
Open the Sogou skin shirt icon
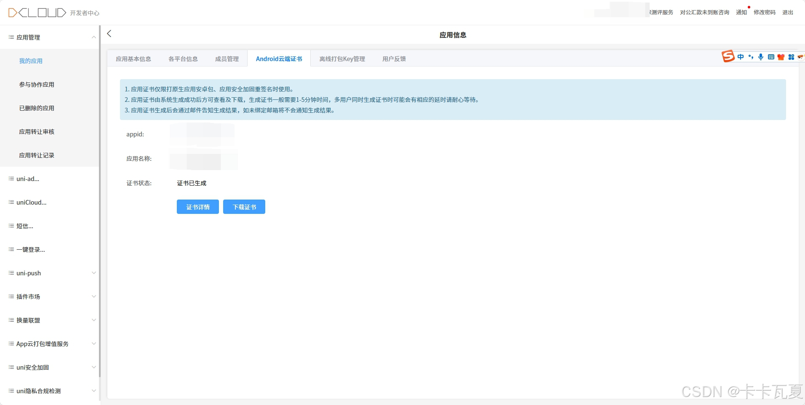tap(781, 57)
